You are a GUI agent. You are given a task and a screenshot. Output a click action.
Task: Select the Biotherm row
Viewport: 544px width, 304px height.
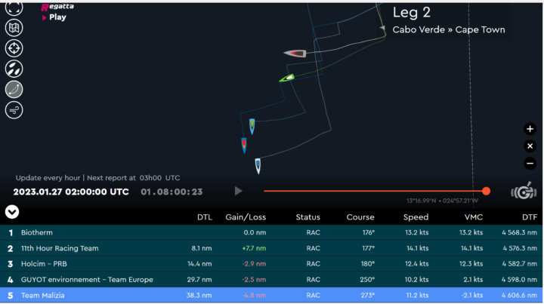click(271, 232)
